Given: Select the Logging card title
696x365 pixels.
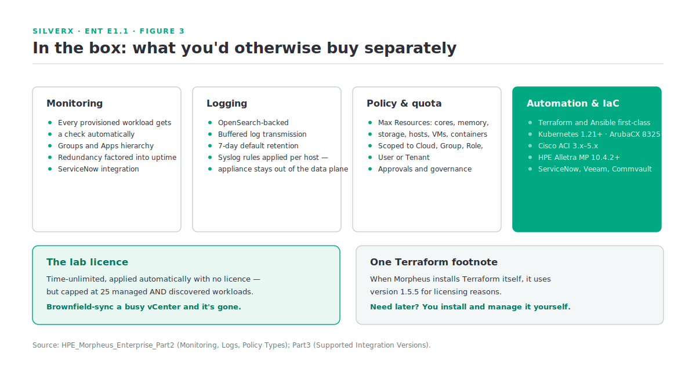Looking at the screenshot, I should [x=227, y=103].
